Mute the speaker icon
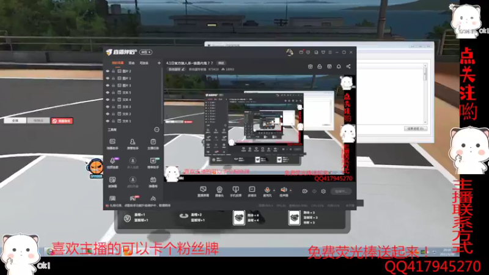489x275 pixels. point(284,190)
